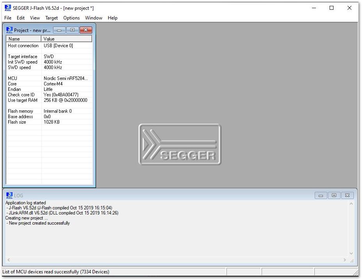This screenshot has height=280, width=362.
Task: Click the J-Flash application icon in title bar
Action: tap(8, 8)
